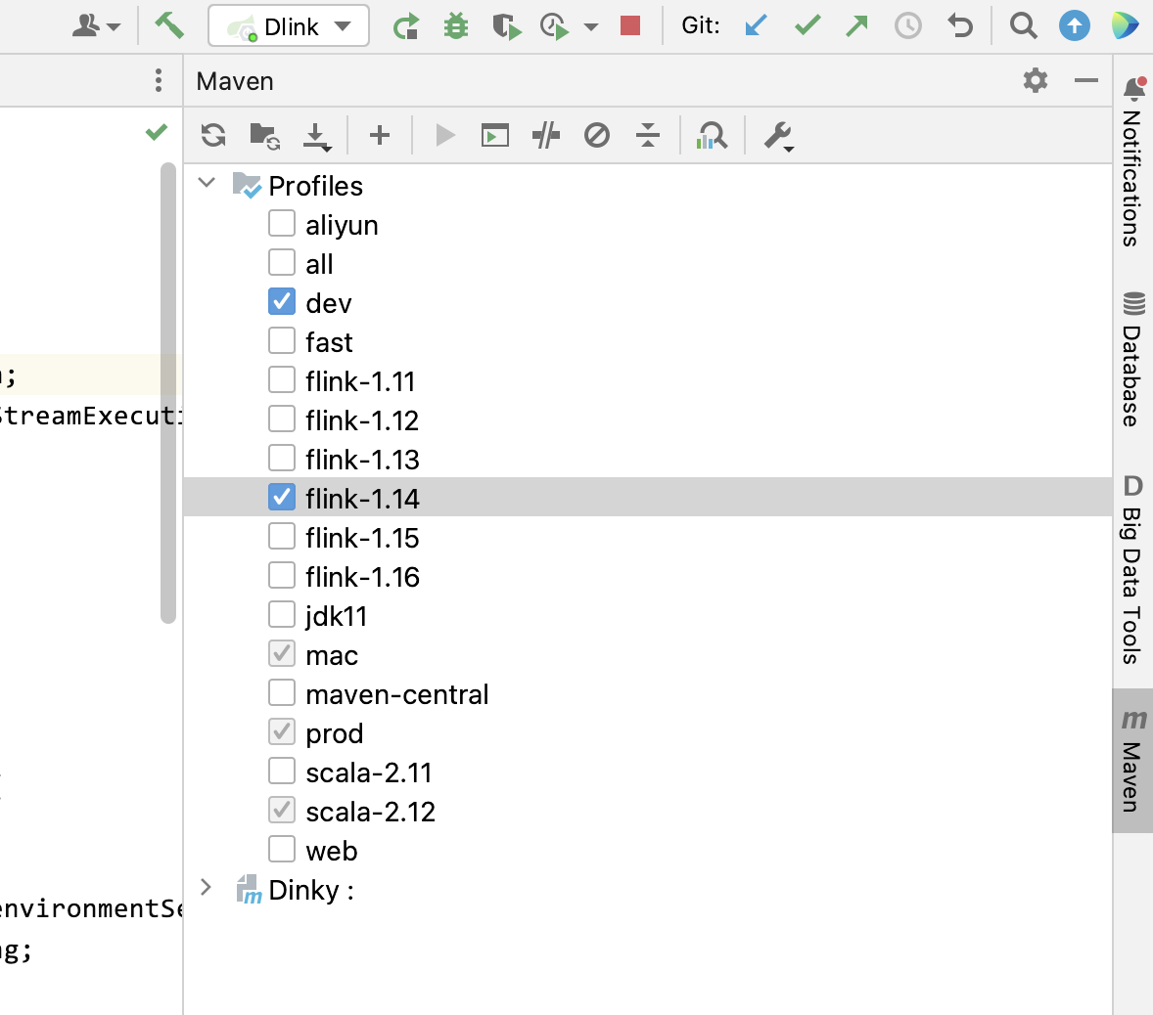Open the Maven tool window tab
Screen dimensions: 1153x1015
1133,761
